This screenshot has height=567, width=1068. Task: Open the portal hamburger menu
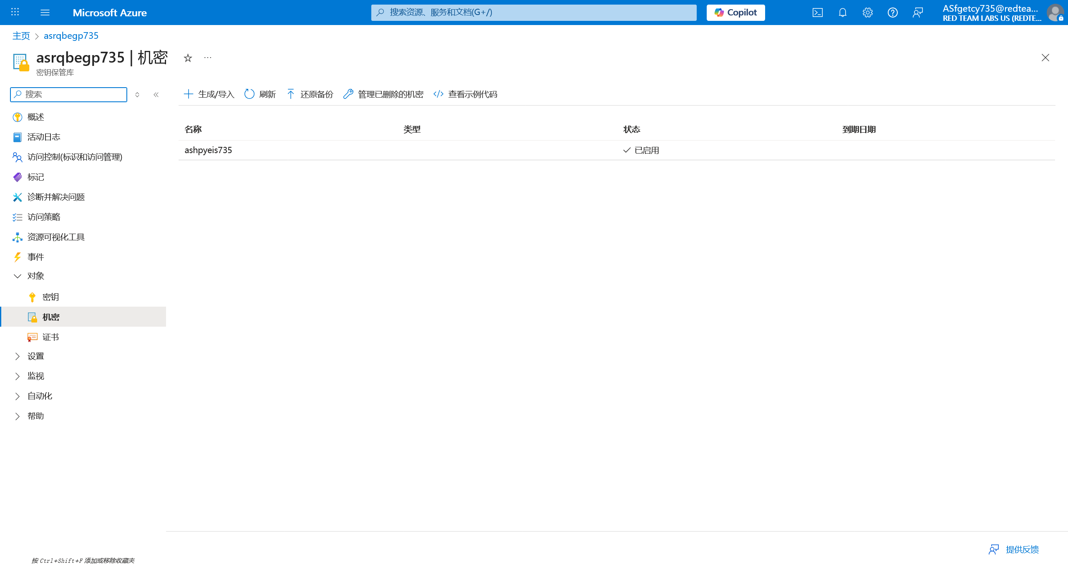(x=45, y=13)
